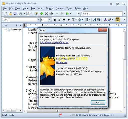Screen dimensions: 128x119
Task: Open the View menu
Action: pyautogui.click(x=18, y=9)
